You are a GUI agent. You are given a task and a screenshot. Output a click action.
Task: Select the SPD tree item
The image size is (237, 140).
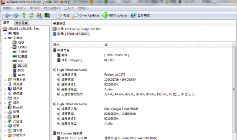tap(21, 61)
